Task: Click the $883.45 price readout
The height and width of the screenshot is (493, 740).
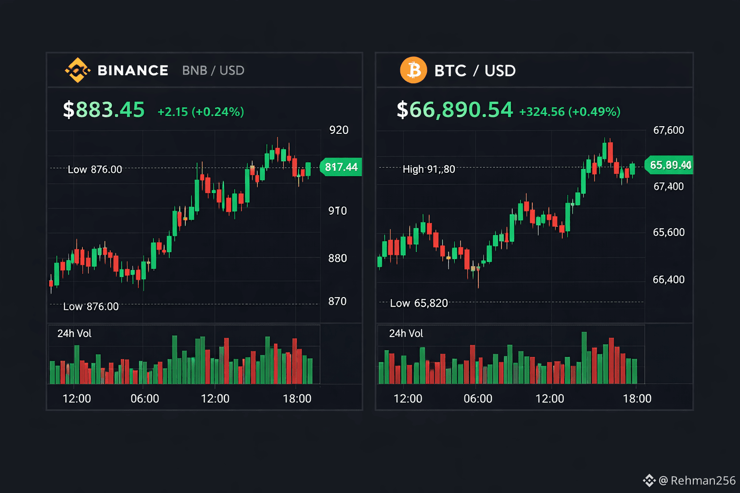Action: (103, 110)
